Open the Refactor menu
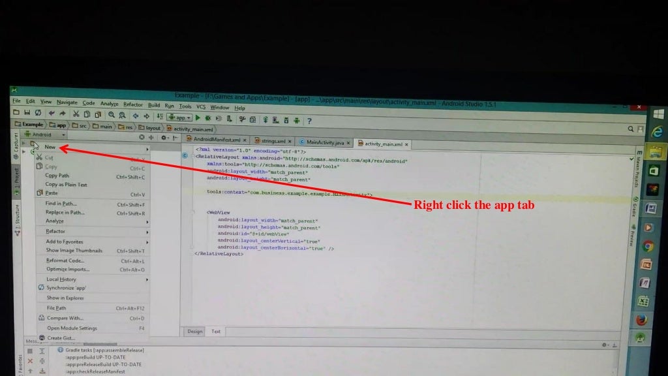 click(x=133, y=104)
